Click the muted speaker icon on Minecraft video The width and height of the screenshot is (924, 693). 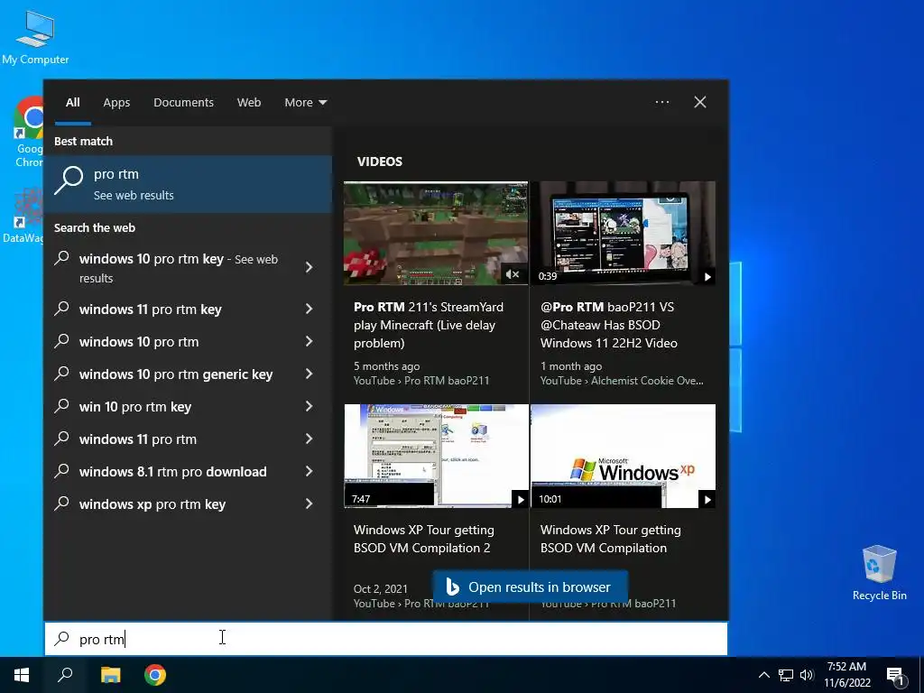pos(513,274)
